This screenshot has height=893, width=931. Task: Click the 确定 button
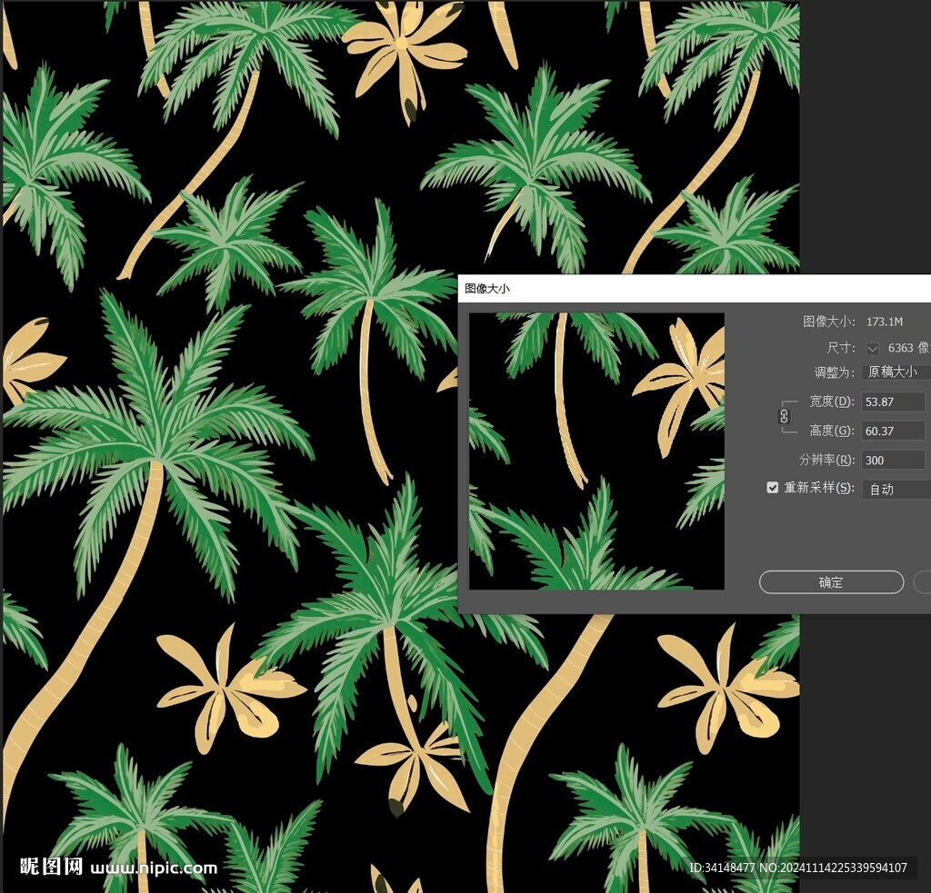tap(831, 582)
